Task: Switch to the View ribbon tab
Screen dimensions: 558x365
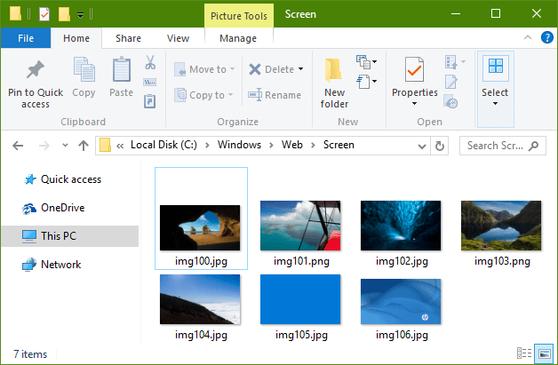Action: [178, 38]
